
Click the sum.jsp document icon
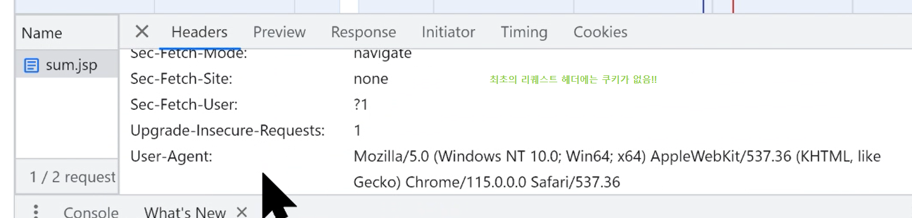[31, 66]
